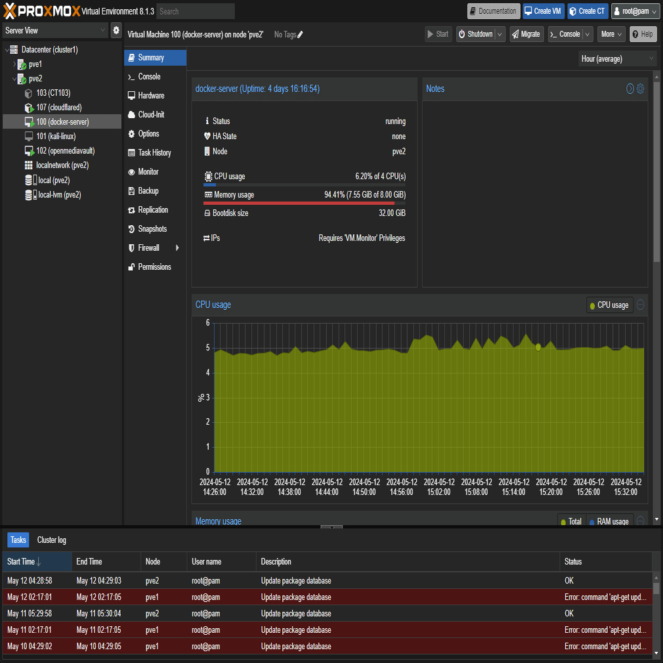Image resolution: width=663 pixels, height=663 pixels.
Task: Click the Memory usage chart minus icon
Action: [640, 521]
